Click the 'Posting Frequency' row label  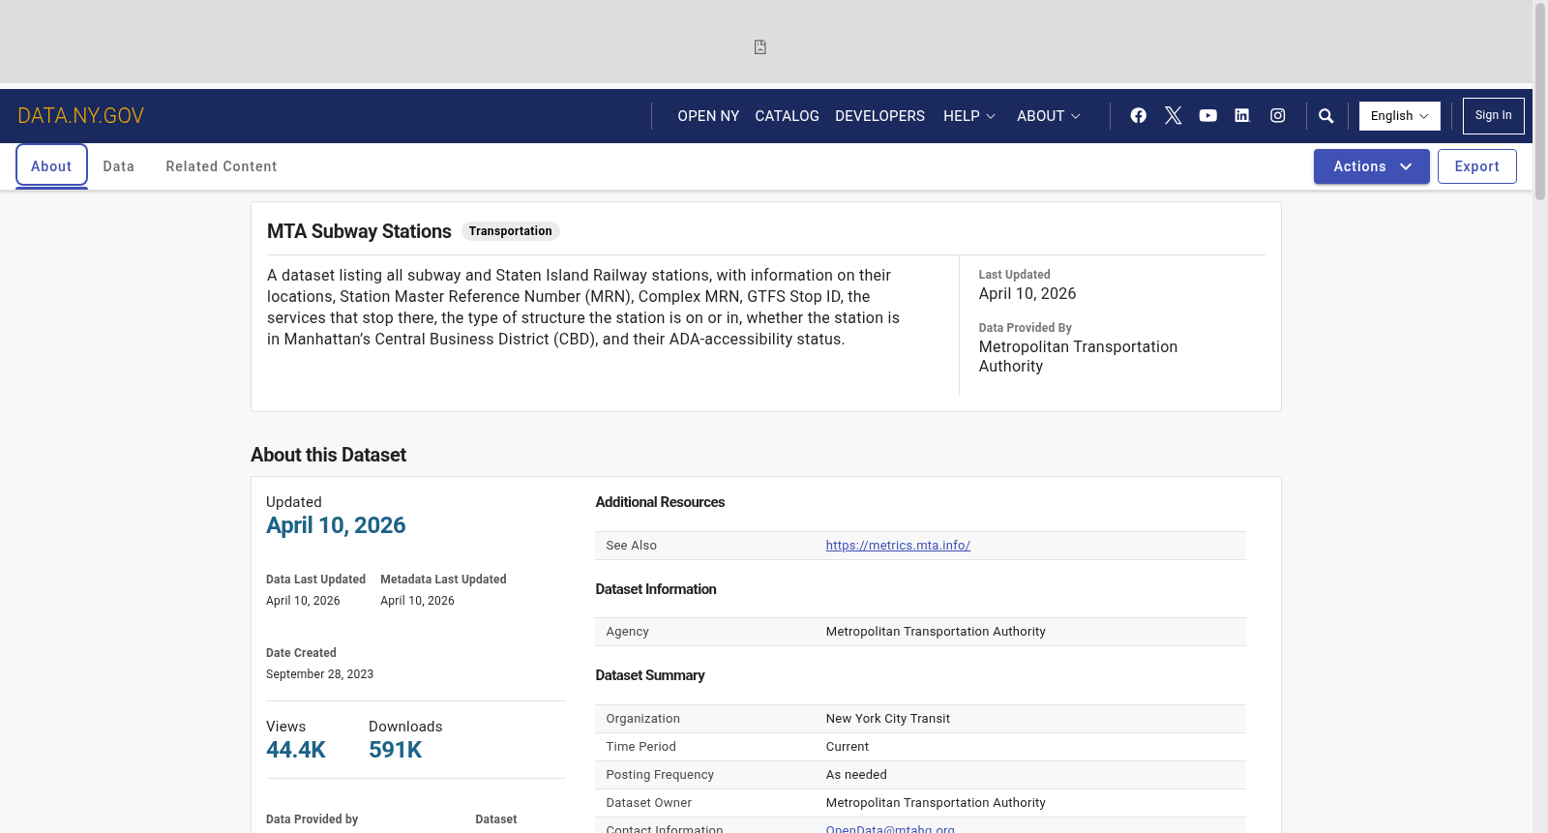pos(660,775)
